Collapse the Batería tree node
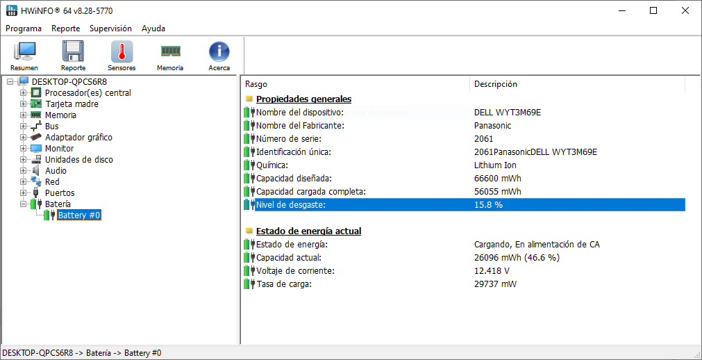This screenshot has height=360, width=702. (x=24, y=204)
